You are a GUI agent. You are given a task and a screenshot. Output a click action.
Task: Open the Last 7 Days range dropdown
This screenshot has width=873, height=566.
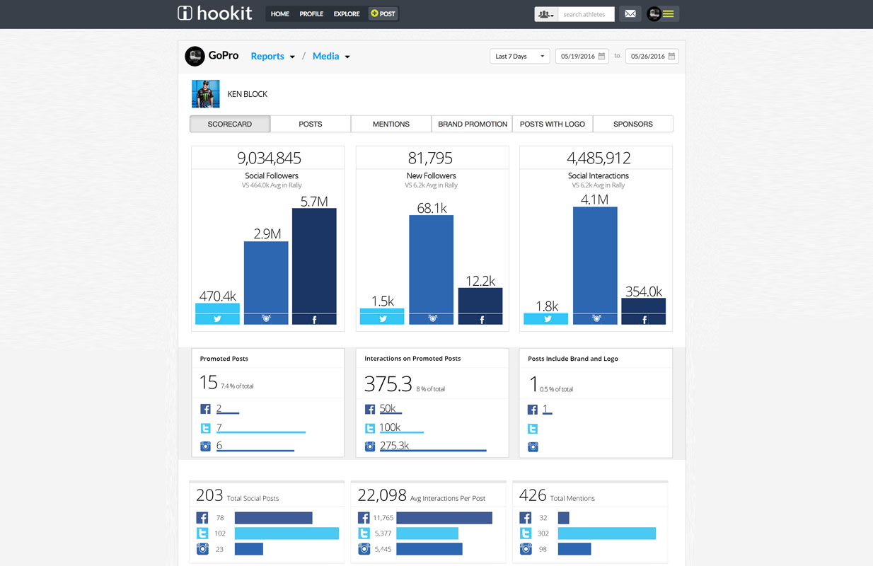coord(519,57)
